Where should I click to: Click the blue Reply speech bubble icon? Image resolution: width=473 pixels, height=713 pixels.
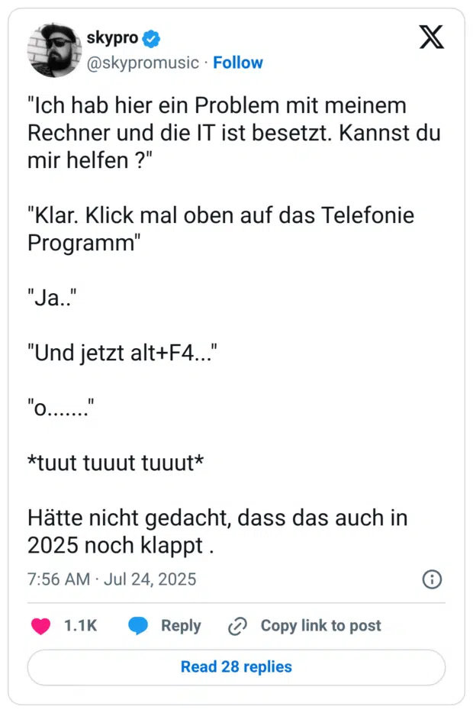pos(138,625)
